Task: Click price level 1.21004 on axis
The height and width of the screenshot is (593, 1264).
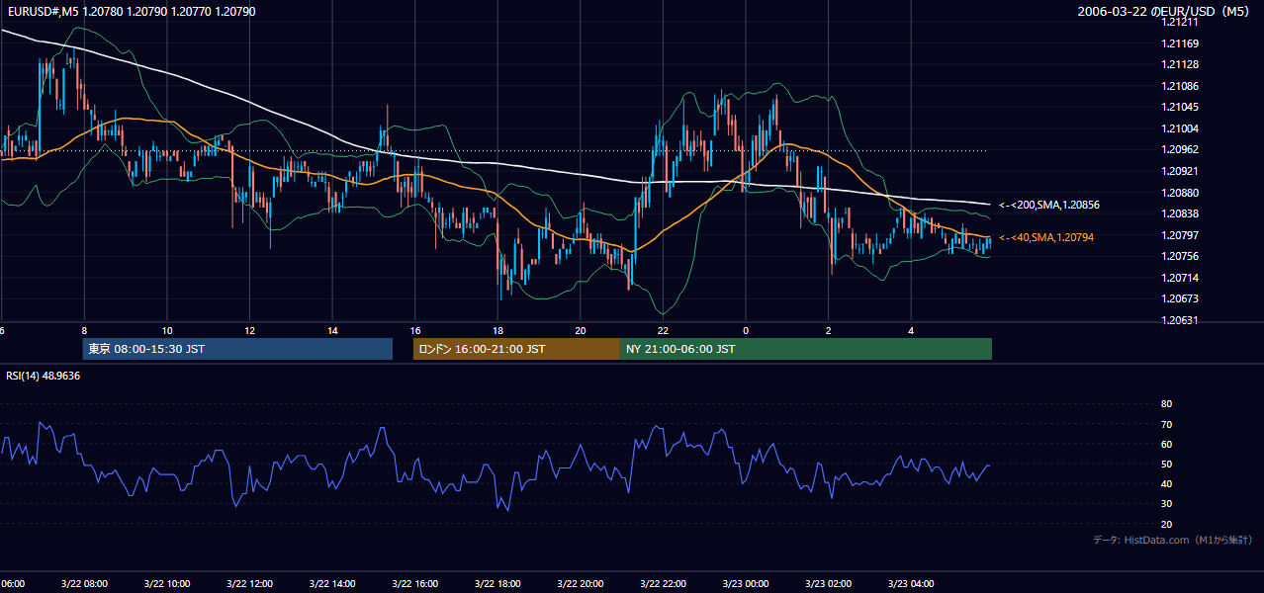Action: (x=1179, y=128)
